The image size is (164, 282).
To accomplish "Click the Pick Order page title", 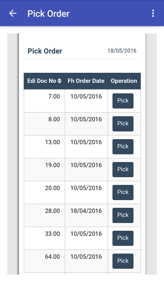I will pos(44,51).
